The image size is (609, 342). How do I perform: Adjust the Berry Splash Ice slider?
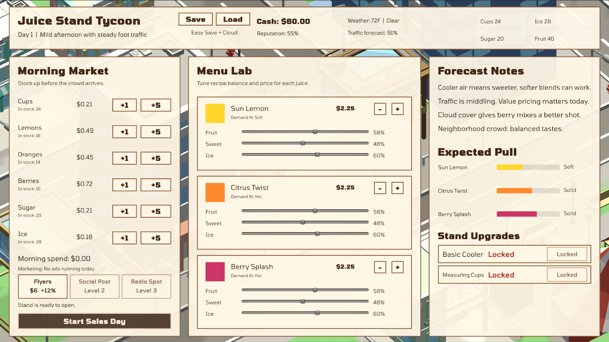[x=305, y=313]
